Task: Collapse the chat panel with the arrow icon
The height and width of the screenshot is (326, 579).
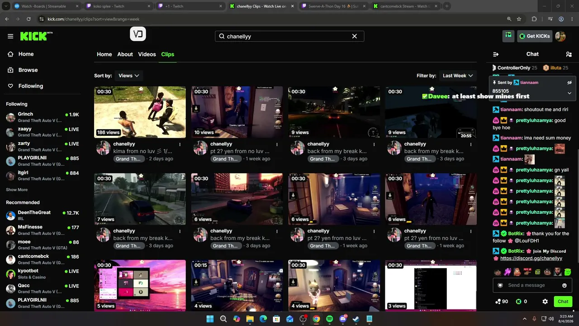Action: [496, 54]
